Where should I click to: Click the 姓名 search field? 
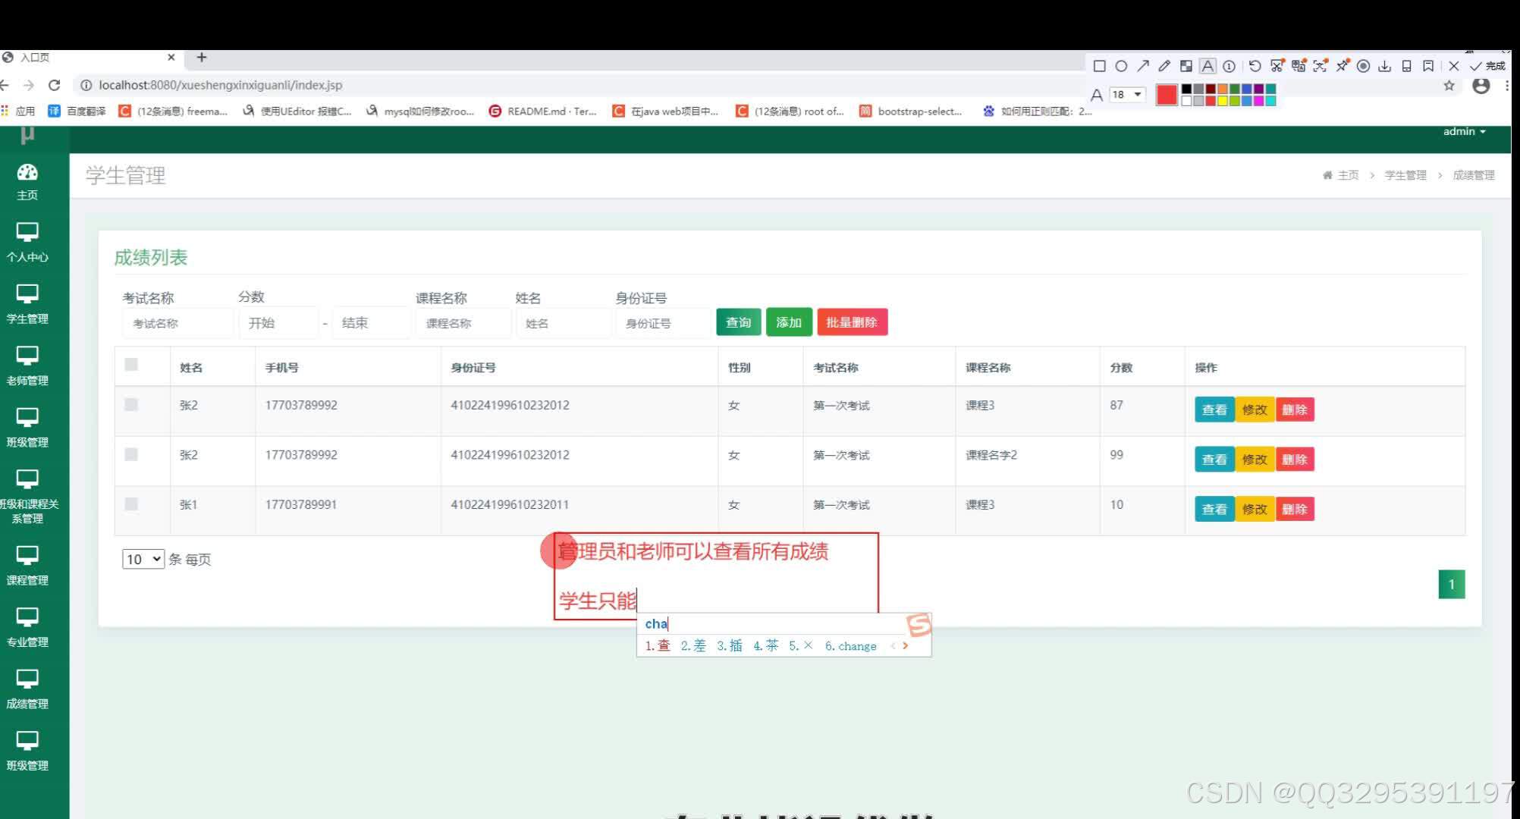(x=563, y=323)
